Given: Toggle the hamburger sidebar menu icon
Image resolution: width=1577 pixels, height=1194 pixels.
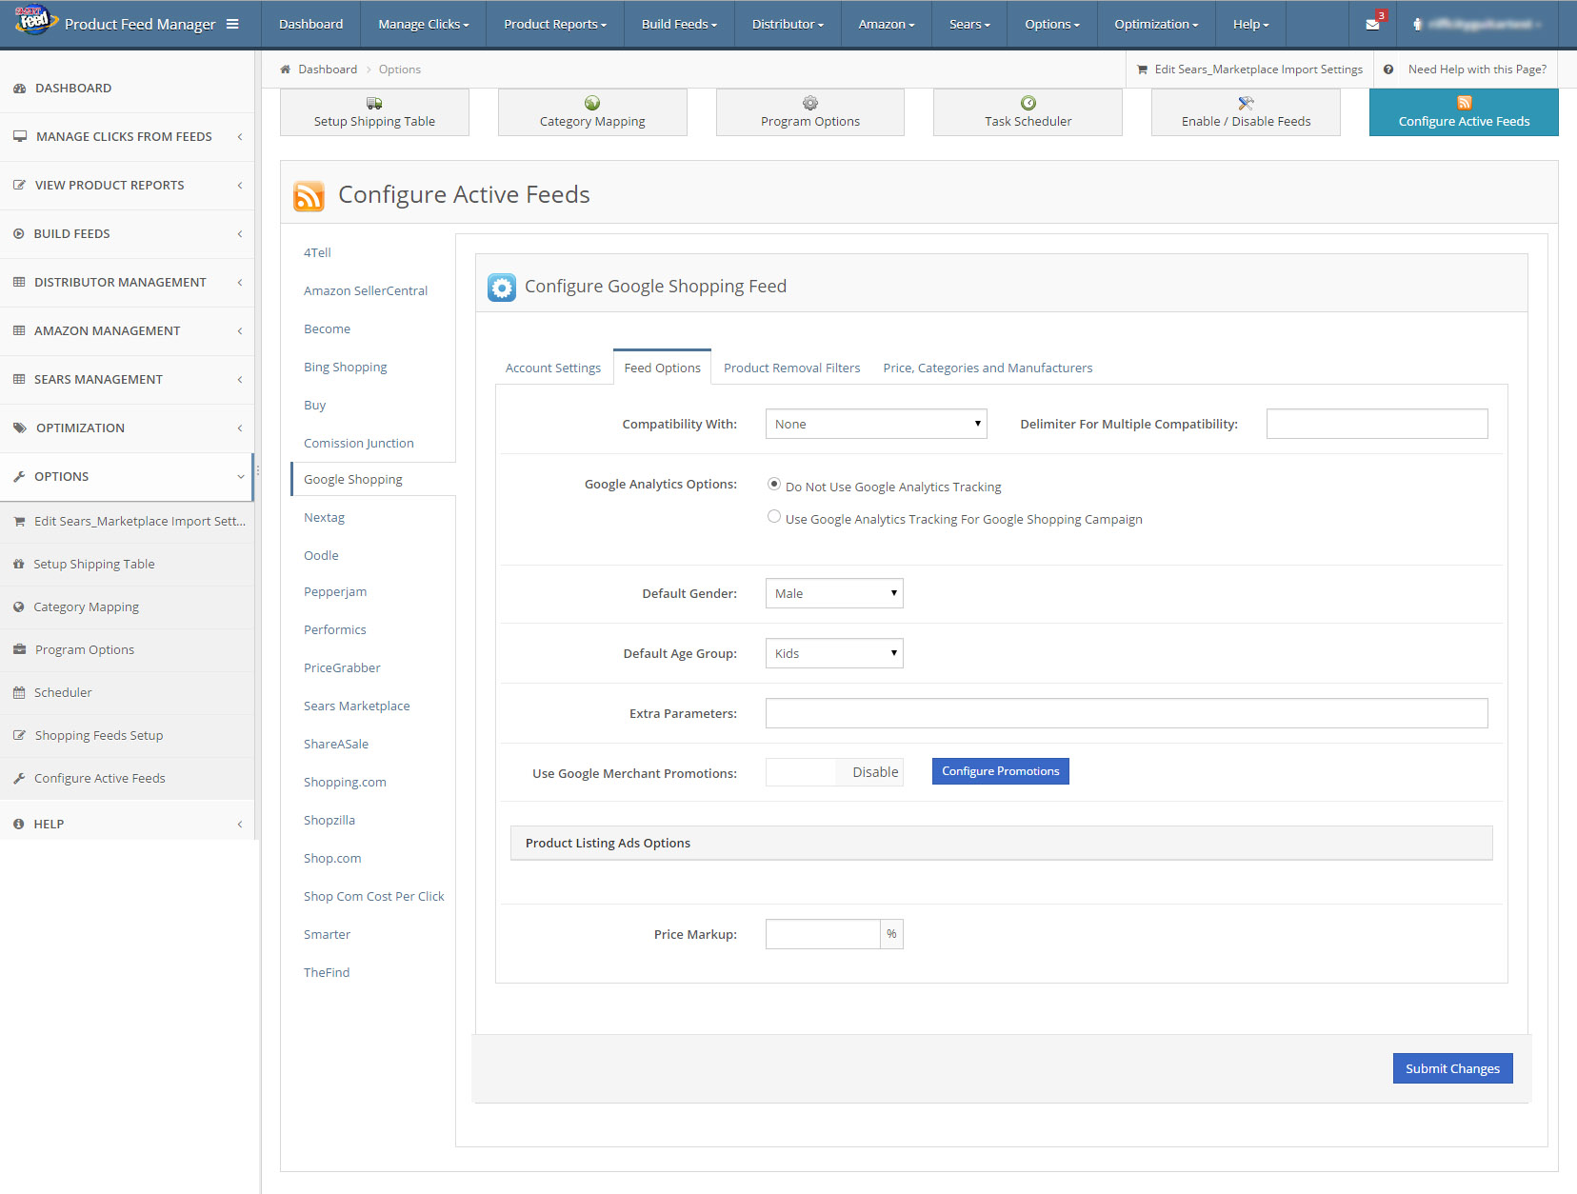Looking at the screenshot, I should coord(232,24).
